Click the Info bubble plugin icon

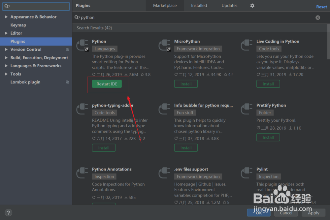tap(165, 109)
